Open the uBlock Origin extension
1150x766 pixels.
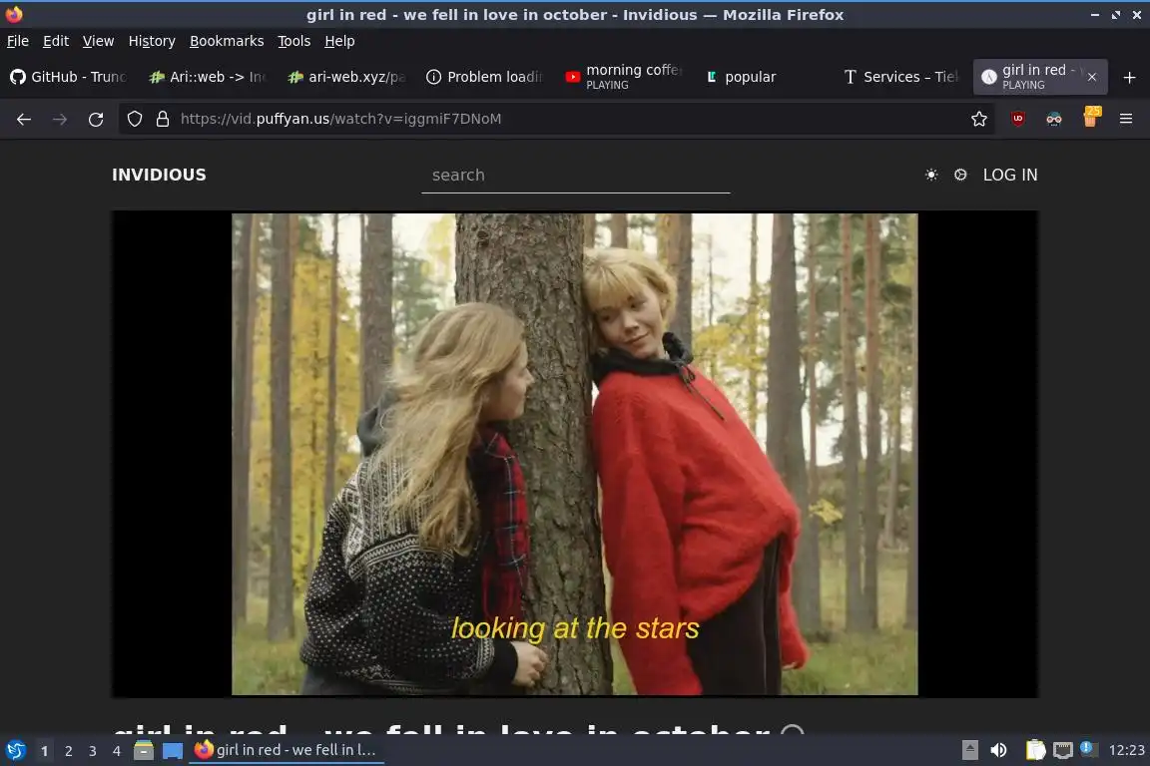(x=1017, y=119)
